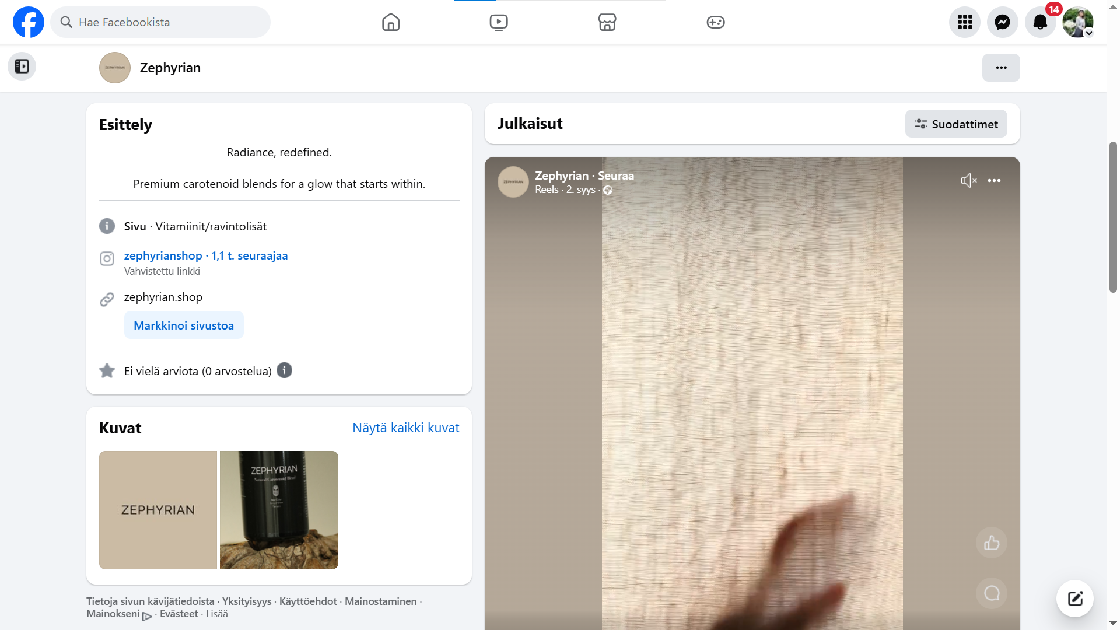Toggle the left sidebar panel
1120x630 pixels.
[22, 66]
